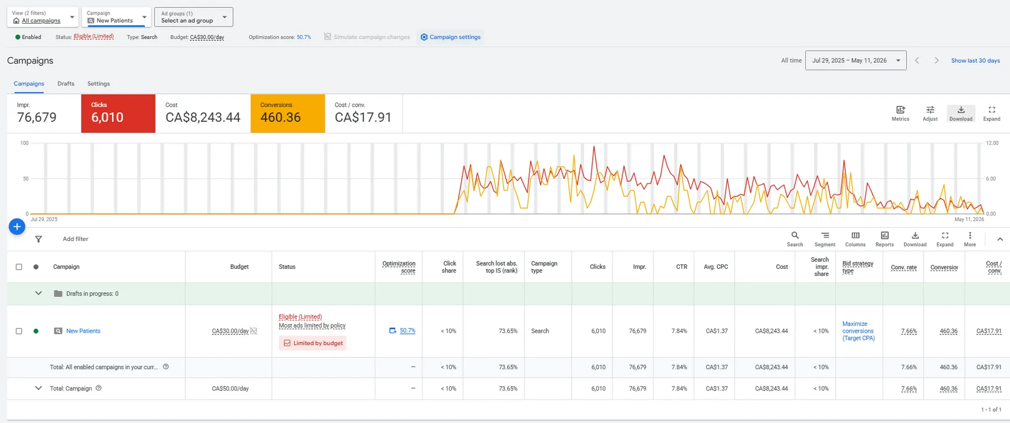This screenshot has width=1010, height=423.
Task: Click the filter funnel icon
Action: click(38, 239)
